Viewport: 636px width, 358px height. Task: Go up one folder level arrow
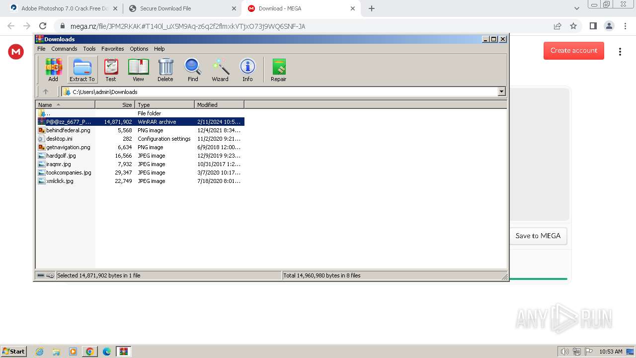46,91
